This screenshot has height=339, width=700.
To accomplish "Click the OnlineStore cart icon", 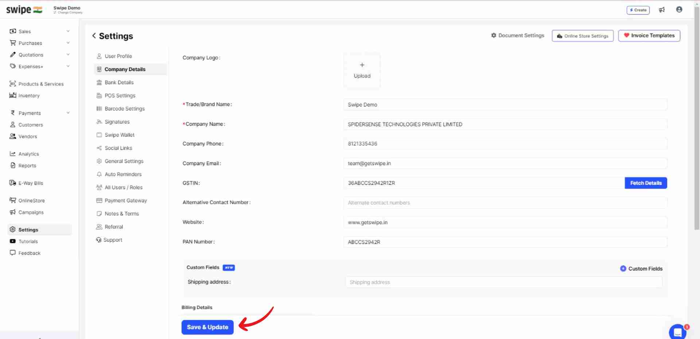I will tap(13, 200).
